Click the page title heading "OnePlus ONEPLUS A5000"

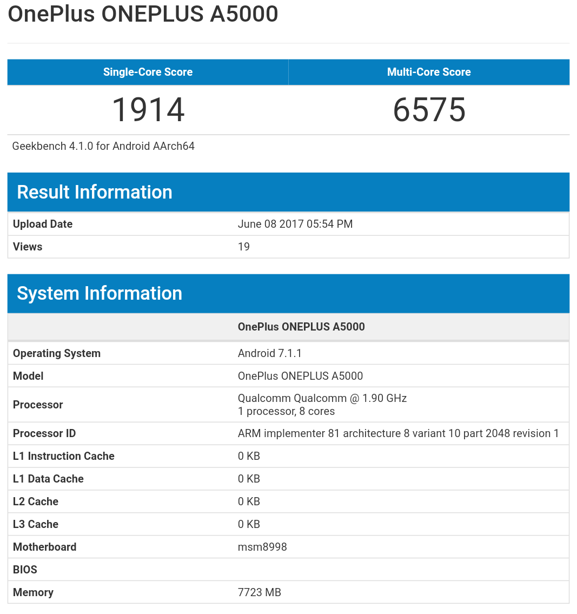click(x=143, y=14)
